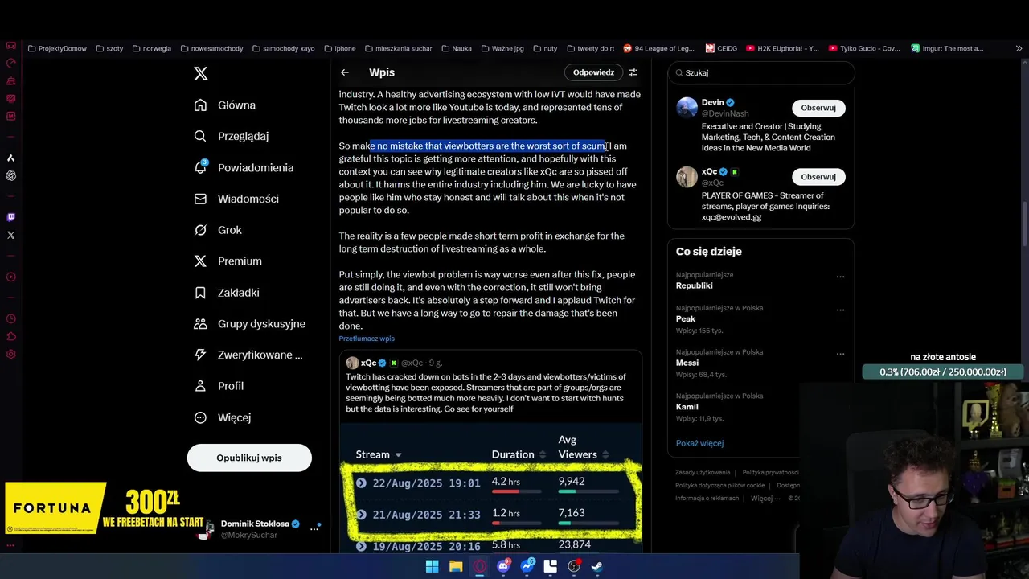Image resolution: width=1029 pixels, height=579 pixels.
Task: Open Przeglądaj explore section
Action: click(x=232, y=137)
